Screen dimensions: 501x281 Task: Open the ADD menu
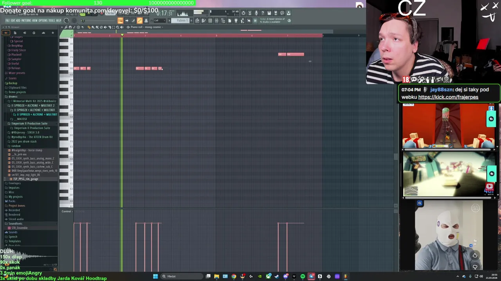18,21
